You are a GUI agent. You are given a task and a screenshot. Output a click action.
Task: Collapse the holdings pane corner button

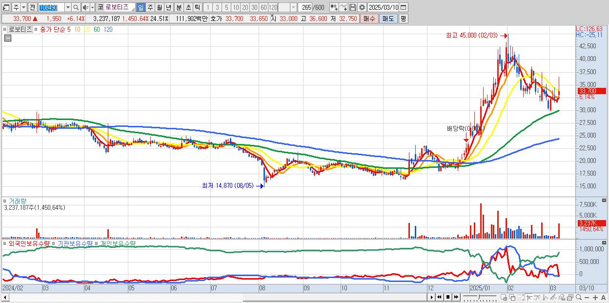pos(605,242)
